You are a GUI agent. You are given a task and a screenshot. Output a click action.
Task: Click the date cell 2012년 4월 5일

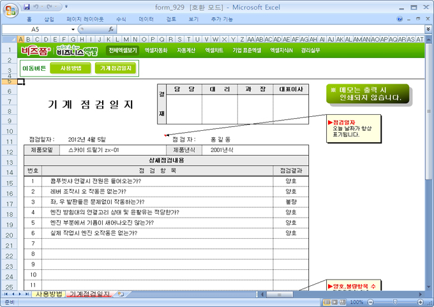tap(87, 140)
